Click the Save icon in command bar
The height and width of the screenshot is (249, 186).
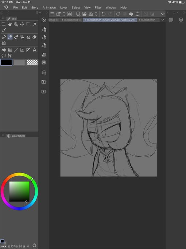[91, 14]
